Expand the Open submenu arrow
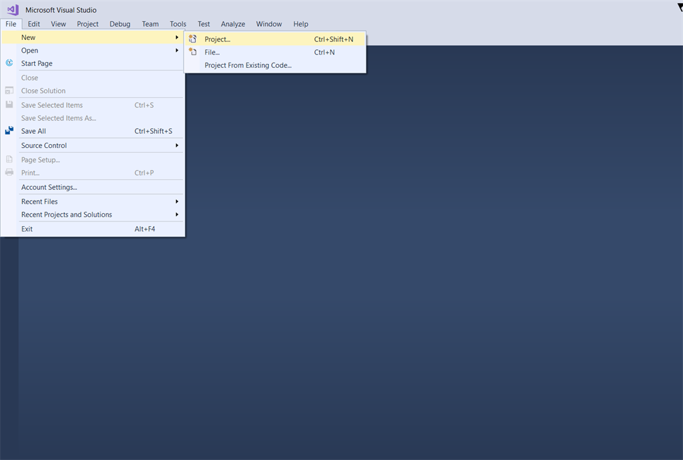 point(177,51)
